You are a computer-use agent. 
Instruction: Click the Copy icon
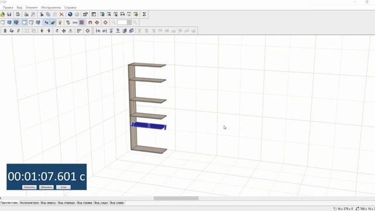pos(48,14)
